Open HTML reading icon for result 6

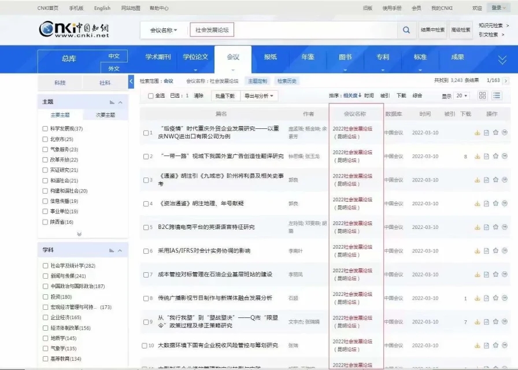click(486, 251)
